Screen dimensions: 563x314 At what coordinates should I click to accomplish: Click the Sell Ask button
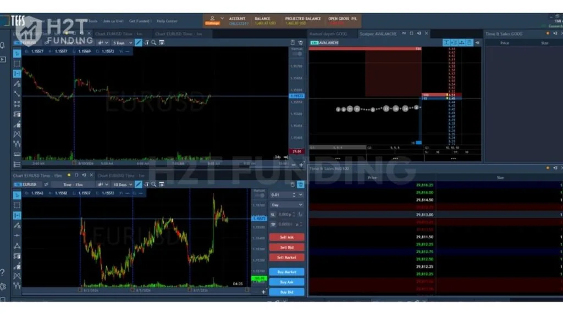(286, 237)
